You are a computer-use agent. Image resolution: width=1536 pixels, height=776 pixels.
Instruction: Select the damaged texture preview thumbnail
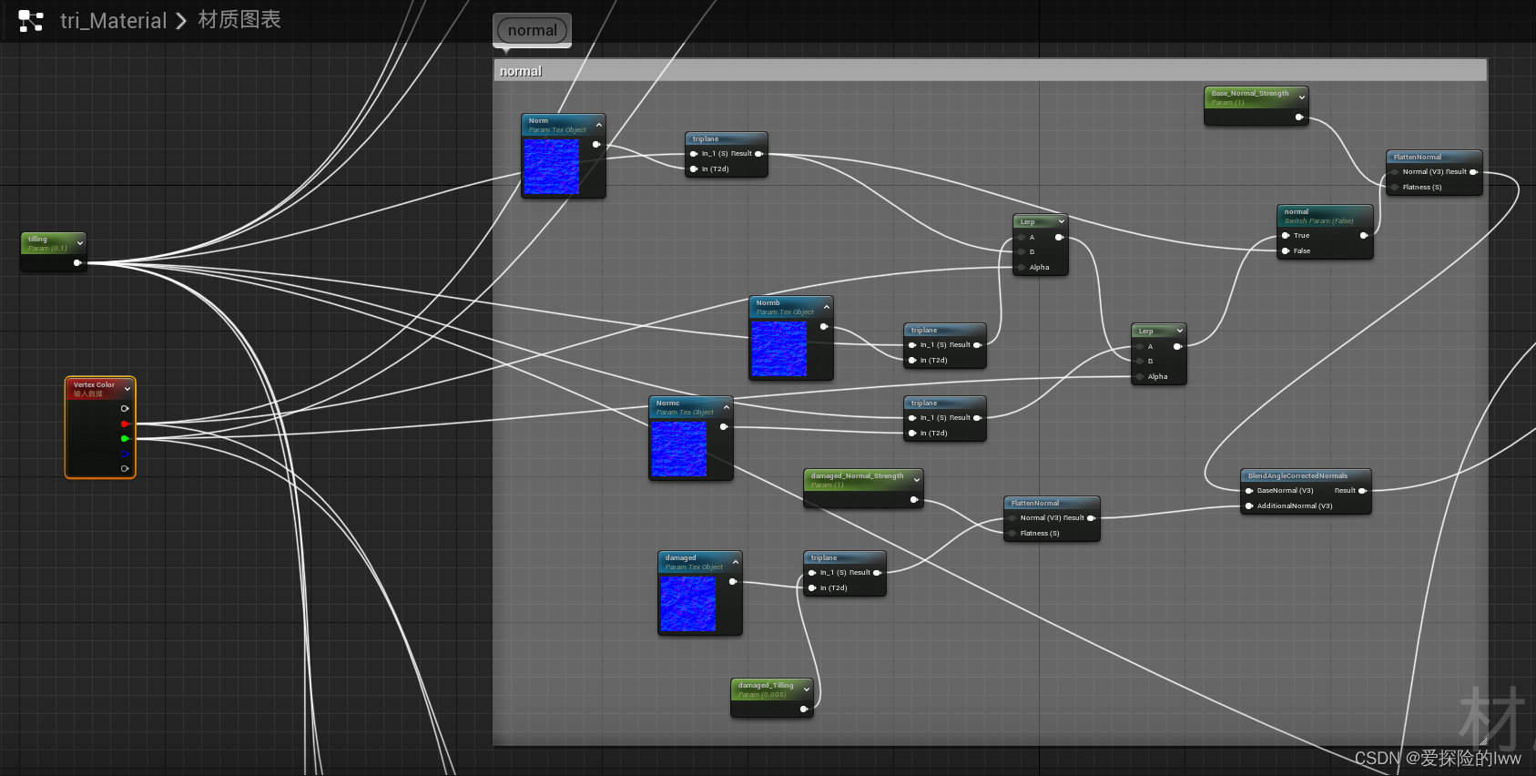point(687,604)
